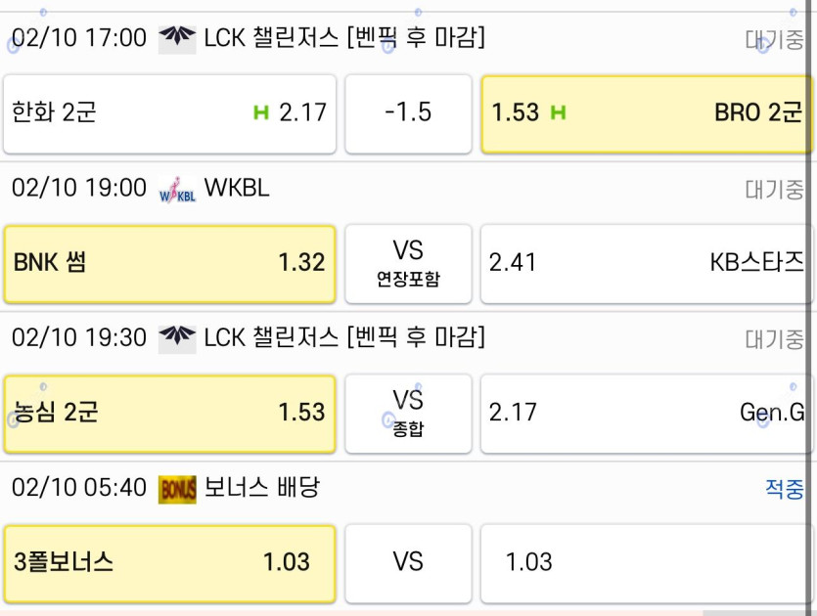Toggle the 3폴보너스 1.03 selection
Image resolution: width=817 pixels, height=616 pixels.
click(169, 562)
